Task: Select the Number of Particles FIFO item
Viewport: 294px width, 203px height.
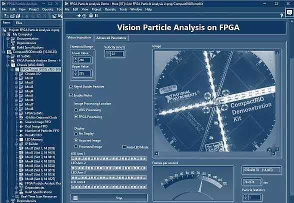Action: tap(42, 130)
